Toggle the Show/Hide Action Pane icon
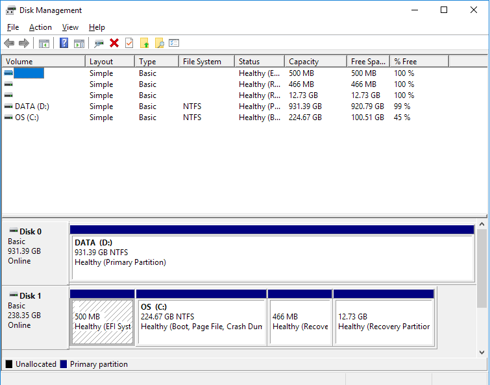This screenshot has height=385, width=490. coord(79,43)
